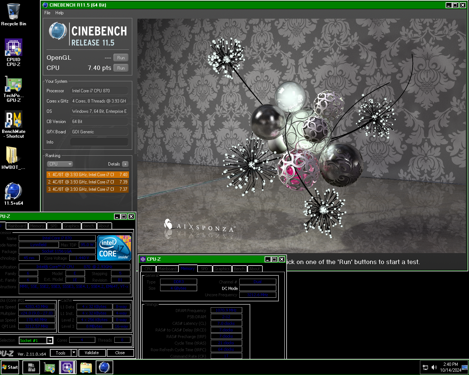
Task: Click the Details arrow icon in Ranking
Action: tap(125, 164)
